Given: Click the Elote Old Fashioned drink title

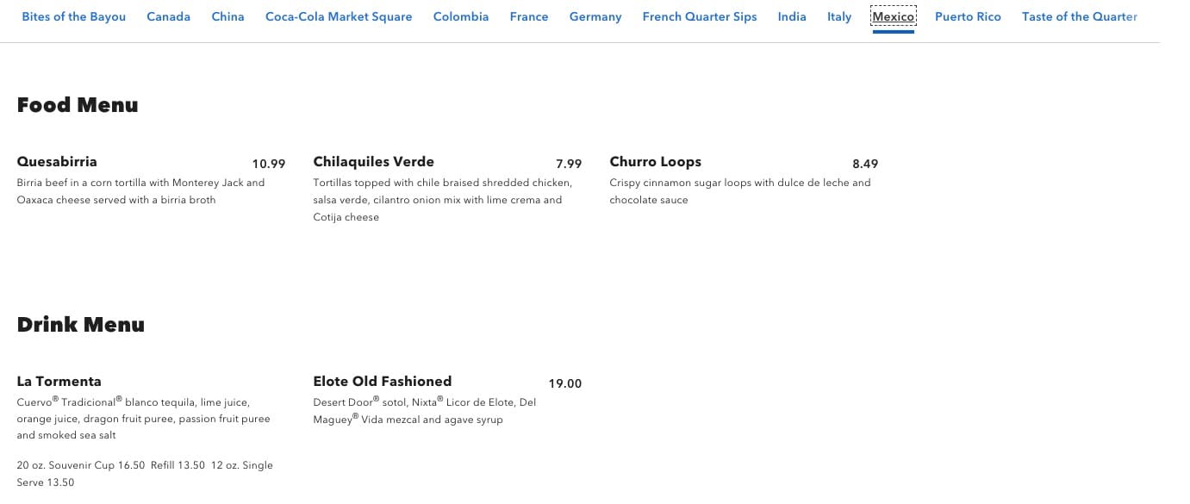Looking at the screenshot, I should (x=382, y=382).
